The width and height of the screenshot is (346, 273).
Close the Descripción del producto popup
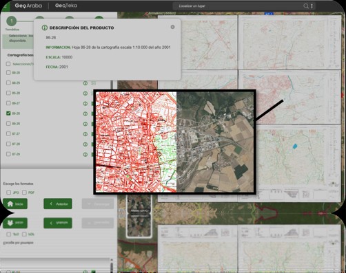pos(172,27)
